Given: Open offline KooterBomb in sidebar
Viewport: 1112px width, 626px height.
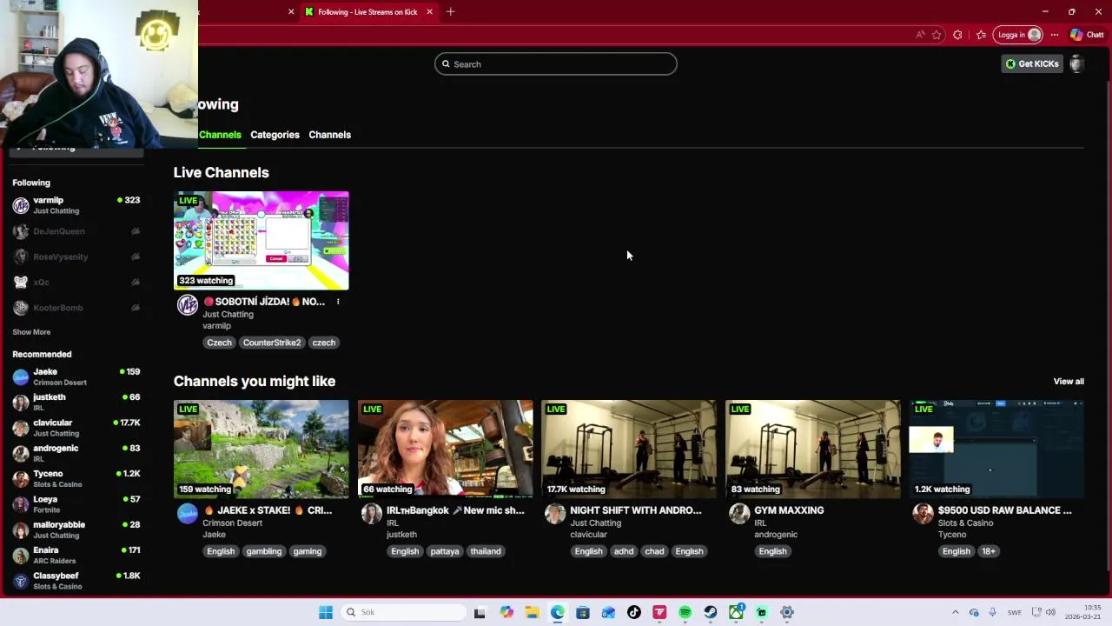Looking at the screenshot, I should click(76, 308).
